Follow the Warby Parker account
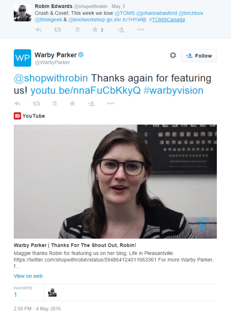231x314 pixels. 199,56
